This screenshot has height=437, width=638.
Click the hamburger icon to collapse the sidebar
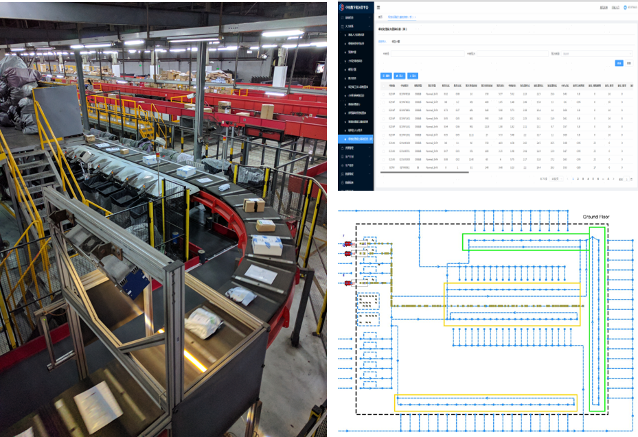[x=378, y=7]
